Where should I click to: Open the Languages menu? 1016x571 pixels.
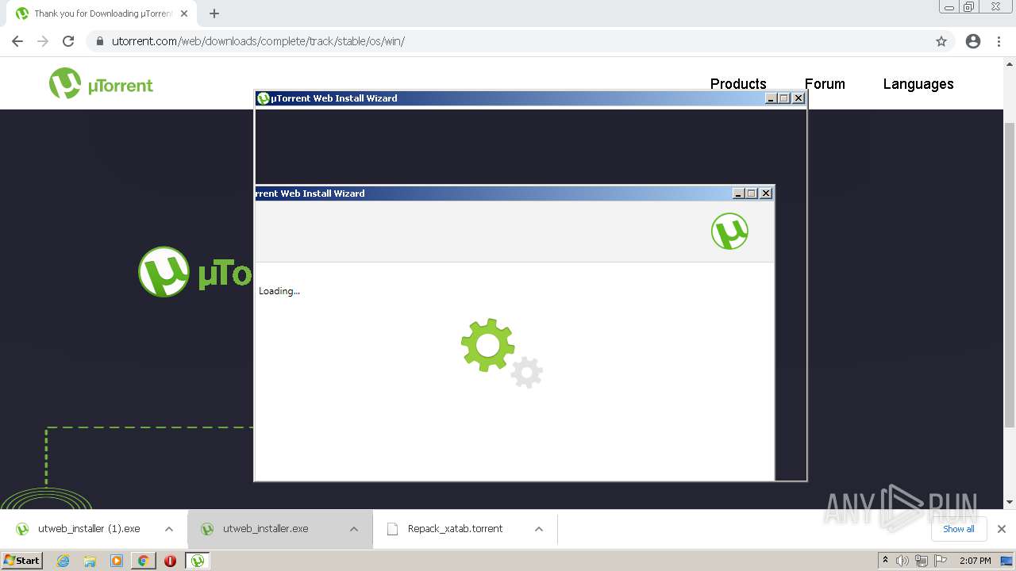pos(918,84)
